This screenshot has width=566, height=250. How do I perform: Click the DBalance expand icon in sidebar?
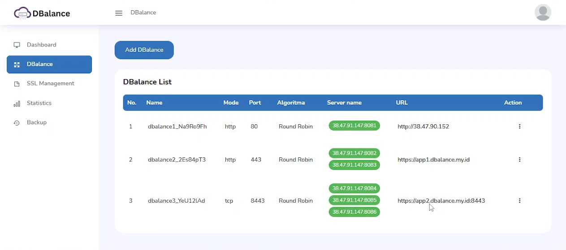(x=17, y=64)
